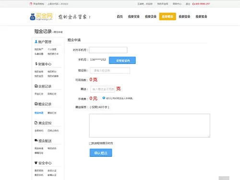Open the 首页 navigation tab
Viewport: 240px width, 180px height.
tap(120, 16)
